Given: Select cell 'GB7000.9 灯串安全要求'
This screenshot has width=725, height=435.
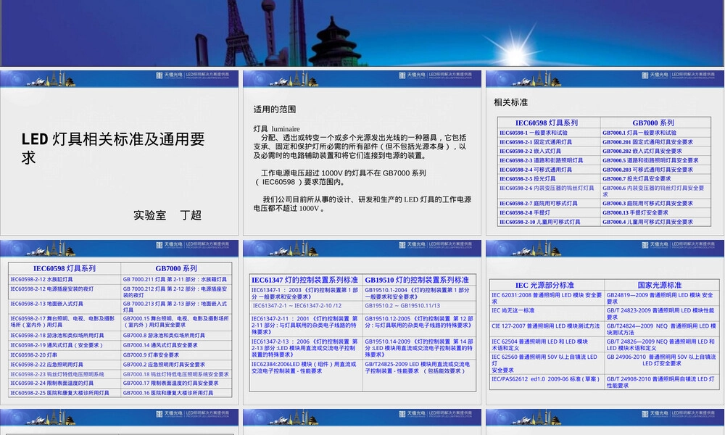Looking at the screenshot, I should 176,355.
